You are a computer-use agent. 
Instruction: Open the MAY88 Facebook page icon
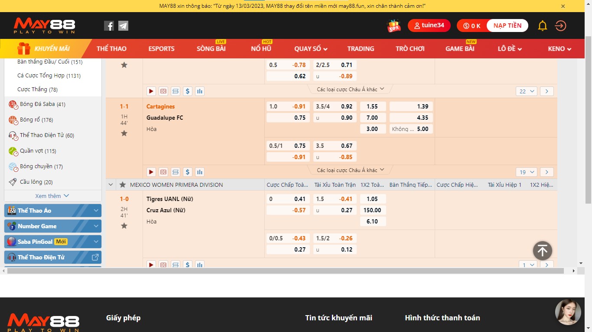[109, 26]
